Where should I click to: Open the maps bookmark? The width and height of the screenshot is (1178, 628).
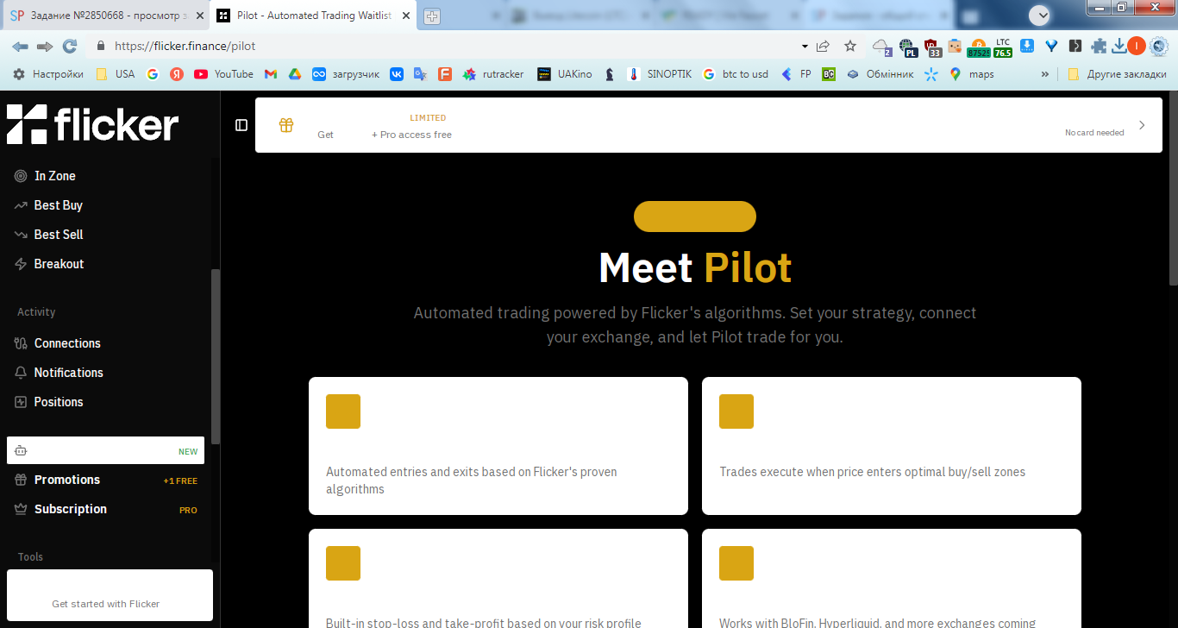pyautogui.click(x=971, y=74)
